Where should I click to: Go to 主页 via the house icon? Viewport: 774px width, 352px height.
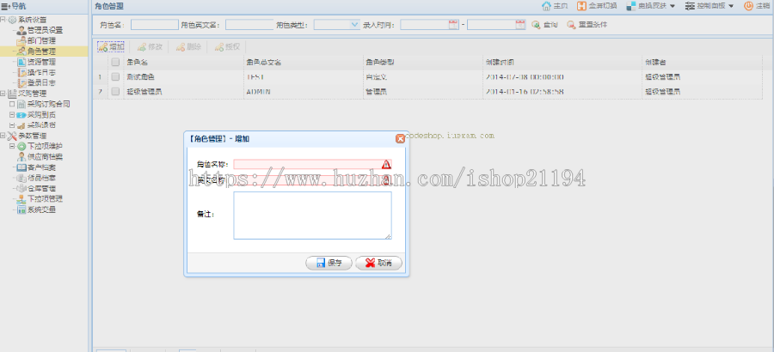tap(555, 6)
